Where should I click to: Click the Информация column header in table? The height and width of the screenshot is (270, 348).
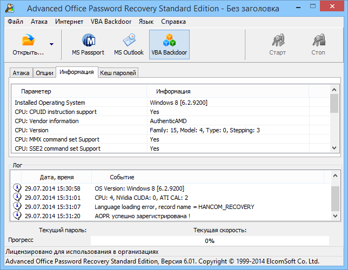227,91
